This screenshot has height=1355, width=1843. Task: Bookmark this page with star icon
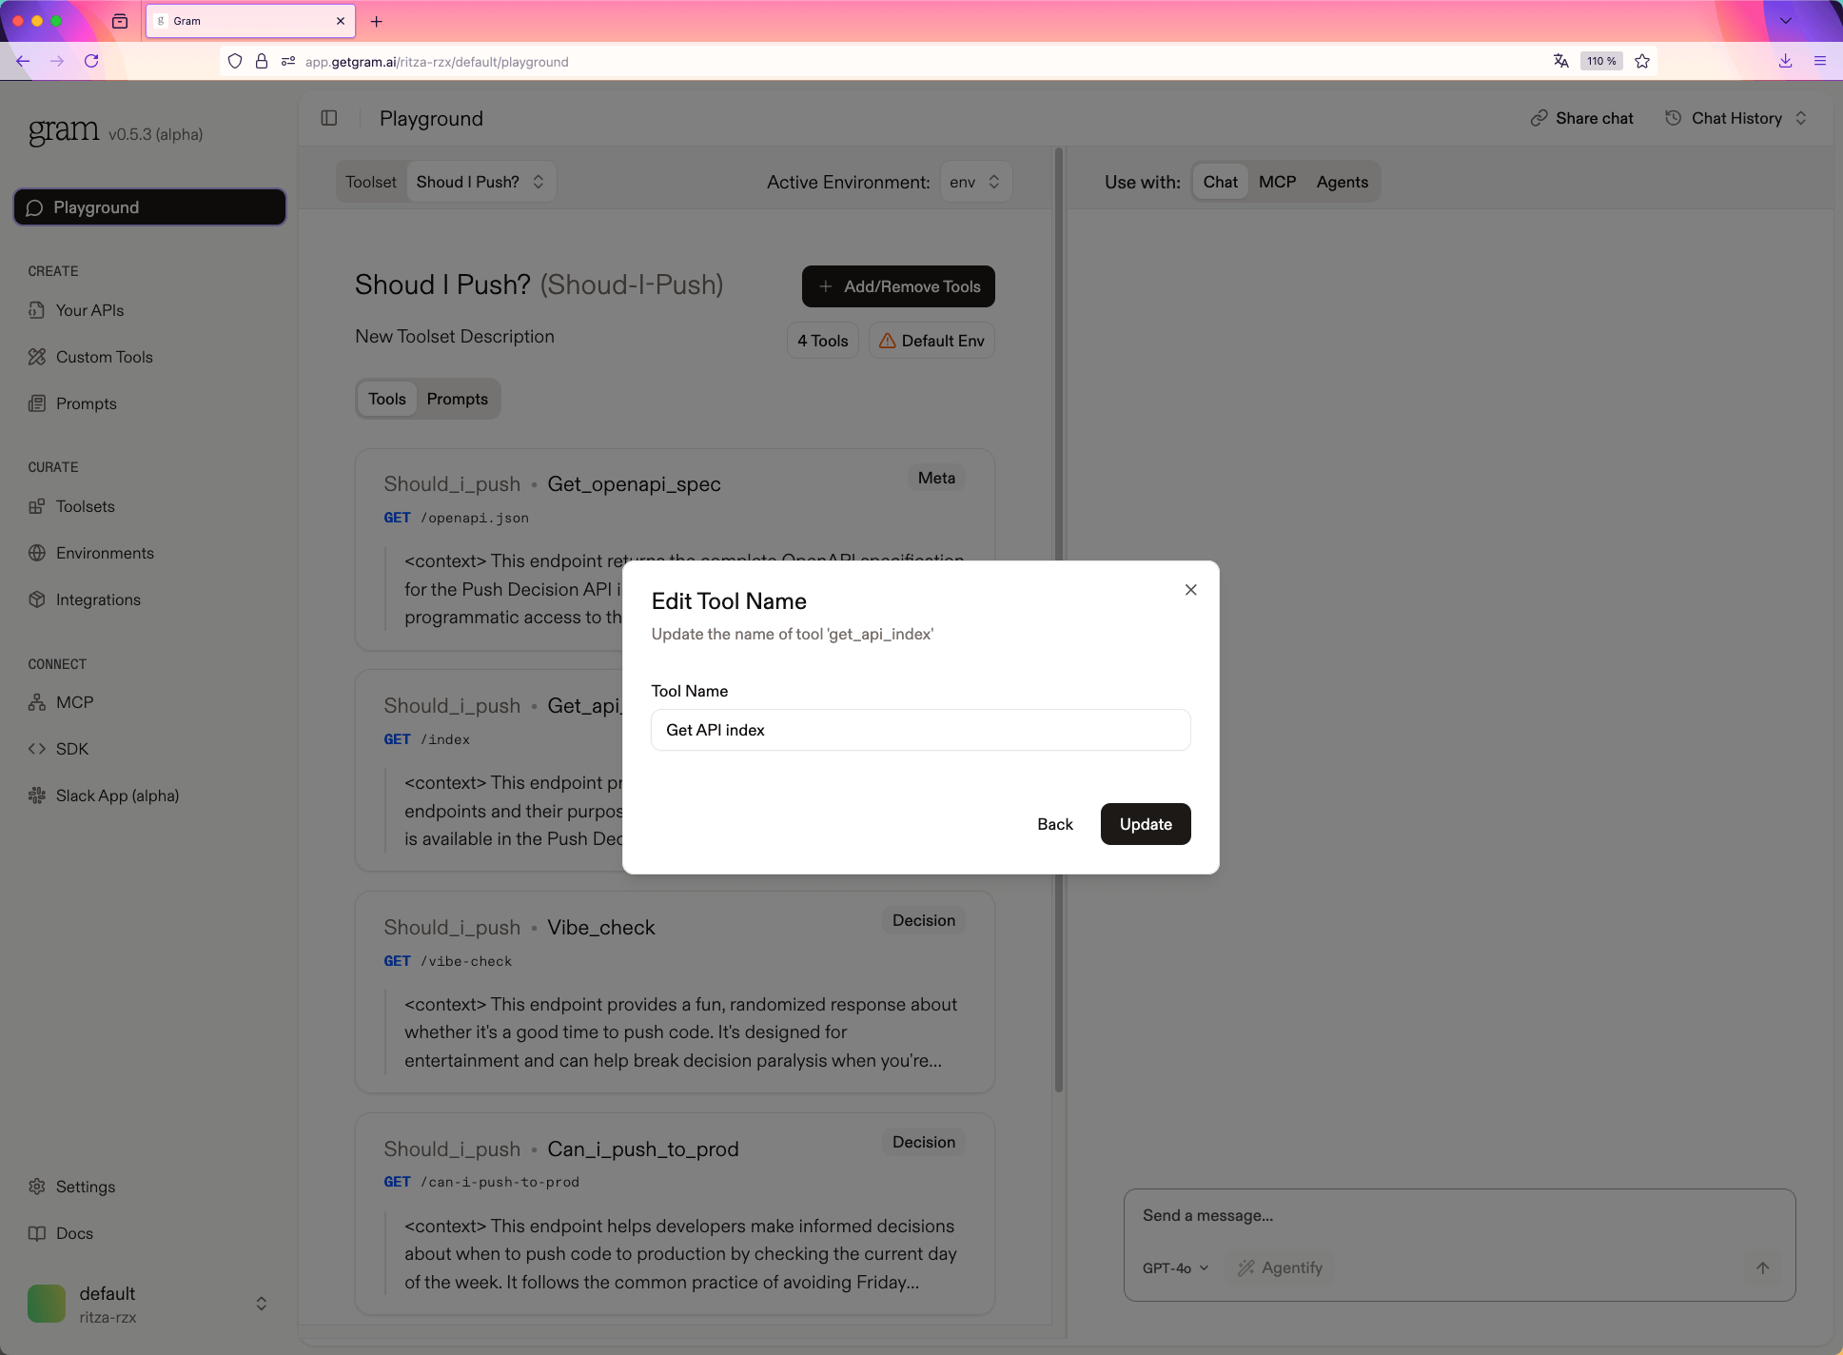point(1641,61)
